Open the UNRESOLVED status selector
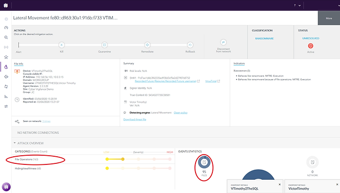Screen dimensions: 340x193 click(x=311, y=38)
